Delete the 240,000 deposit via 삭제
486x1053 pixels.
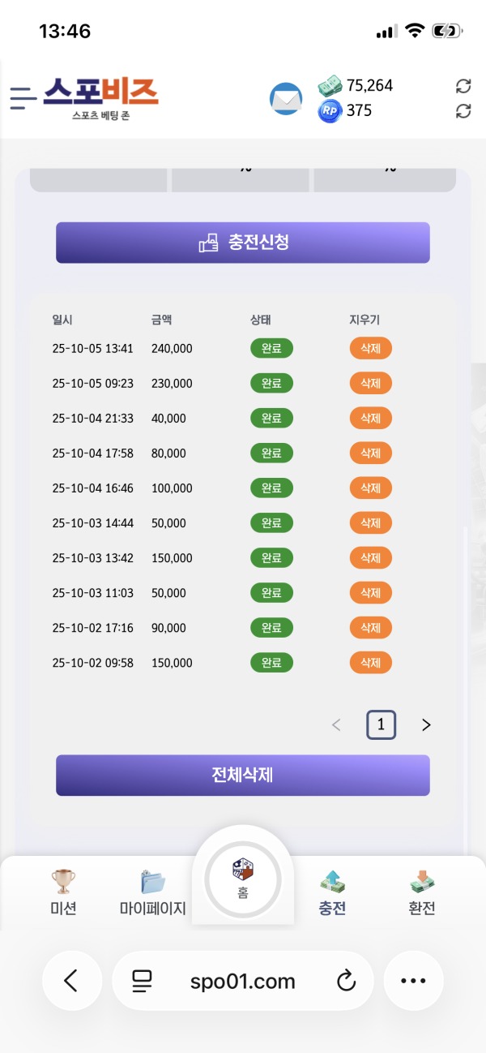pyautogui.click(x=370, y=348)
